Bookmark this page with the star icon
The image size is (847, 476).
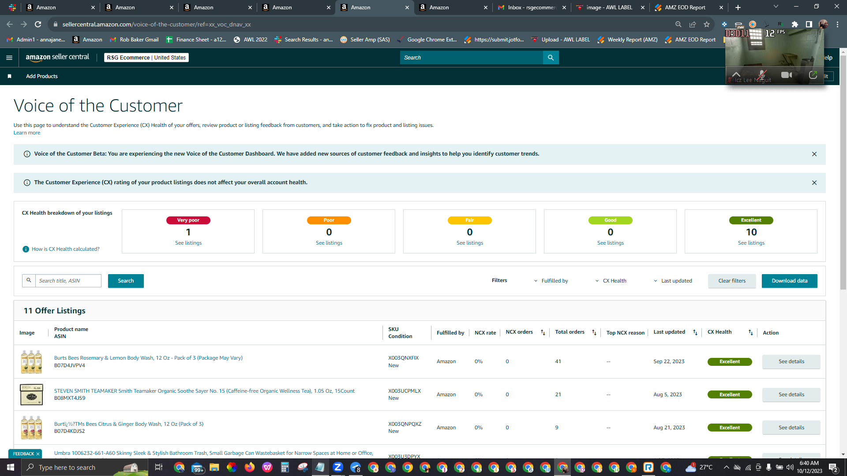coord(707,25)
